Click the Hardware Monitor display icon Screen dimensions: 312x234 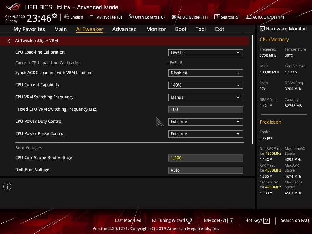[x=262, y=29]
